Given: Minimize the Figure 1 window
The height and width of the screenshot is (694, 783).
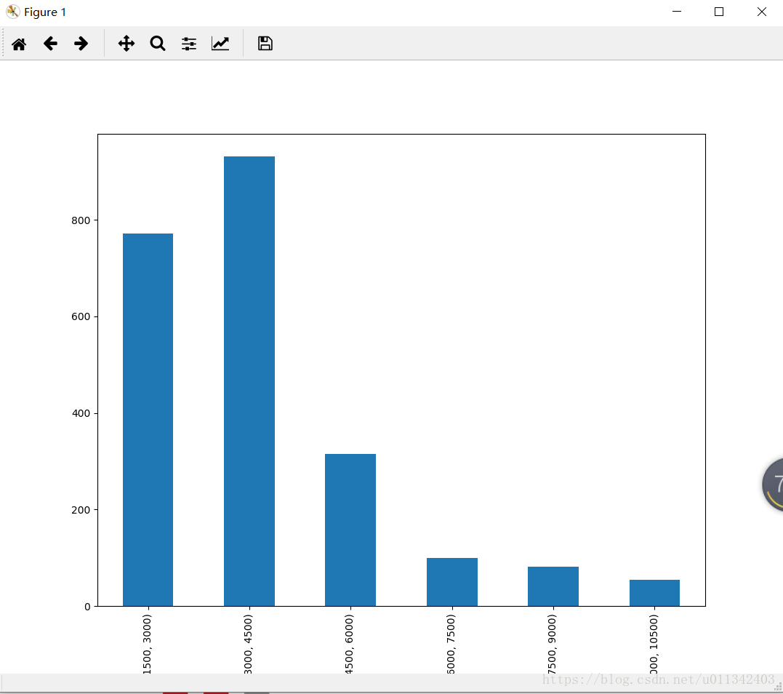Looking at the screenshot, I should [x=677, y=12].
